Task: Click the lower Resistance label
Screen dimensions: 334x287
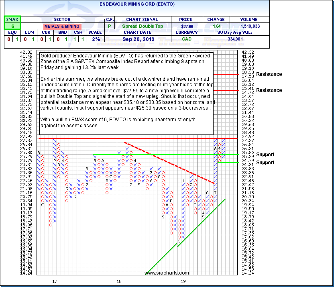Action: [269, 90]
